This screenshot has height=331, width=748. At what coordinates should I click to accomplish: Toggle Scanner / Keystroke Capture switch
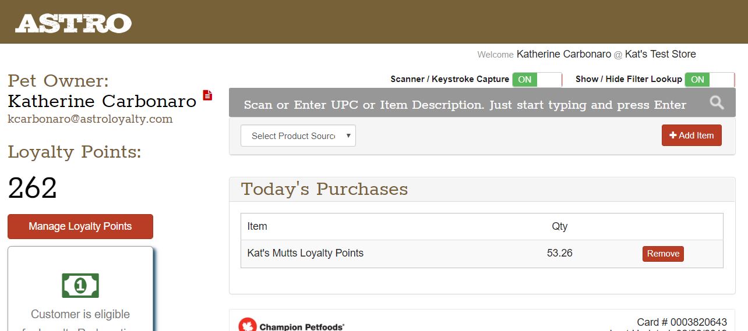[537, 80]
